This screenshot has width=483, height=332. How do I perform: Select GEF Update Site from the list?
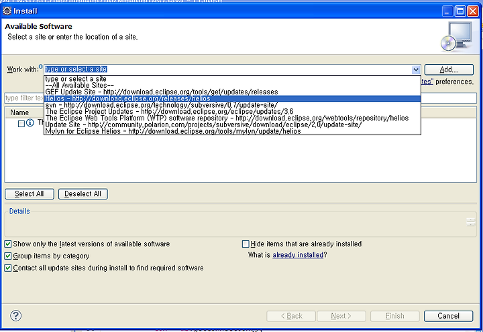232,92
